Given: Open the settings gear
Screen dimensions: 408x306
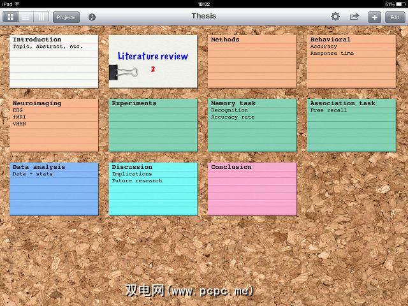Looking at the screenshot, I should pos(335,17).
